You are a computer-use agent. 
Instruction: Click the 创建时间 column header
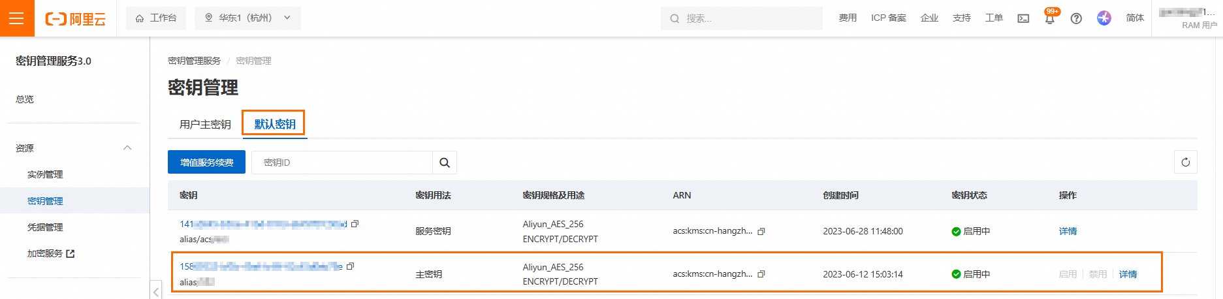click(840, 195)
